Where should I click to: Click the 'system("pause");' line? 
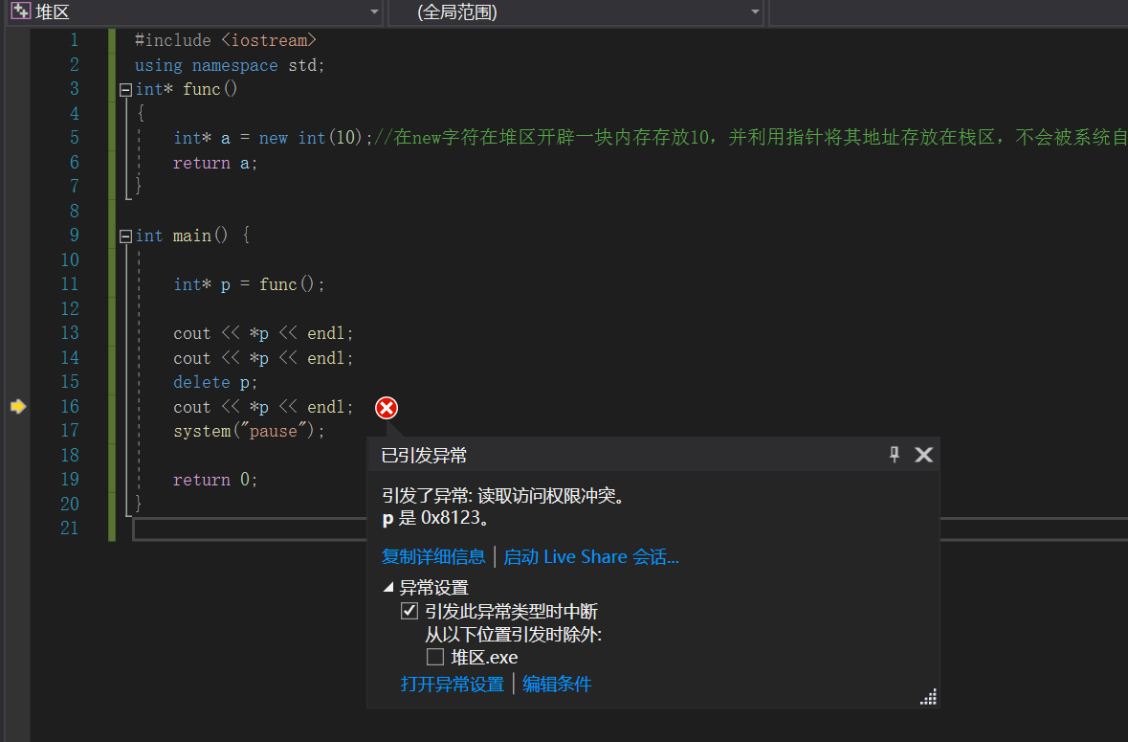tap(248, 431)
